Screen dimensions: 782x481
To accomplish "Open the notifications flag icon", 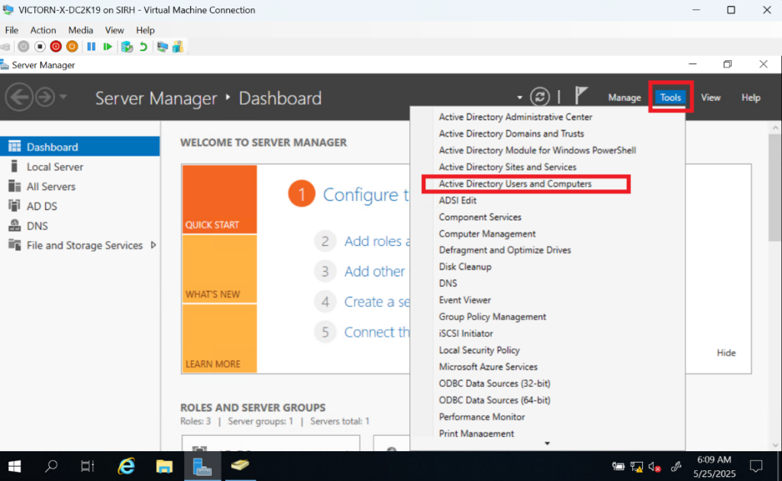I will click(x=581, y=96).
